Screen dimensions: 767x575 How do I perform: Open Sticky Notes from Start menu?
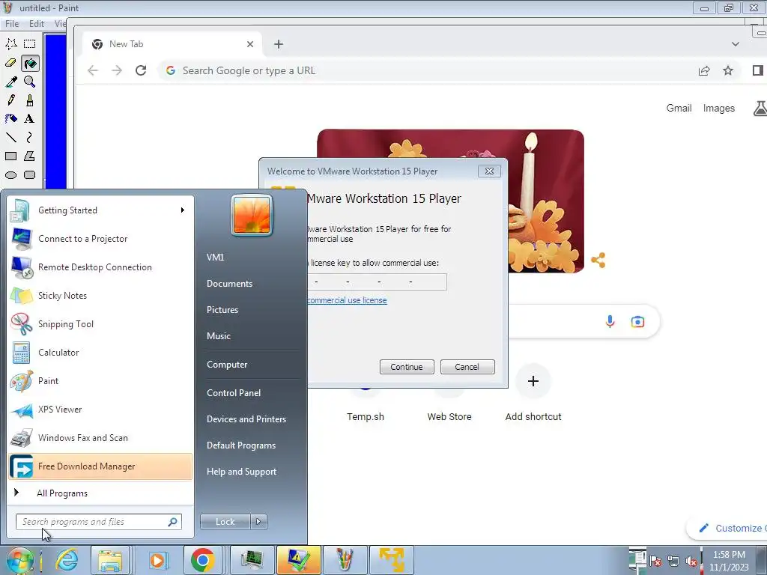coord(100,295)
